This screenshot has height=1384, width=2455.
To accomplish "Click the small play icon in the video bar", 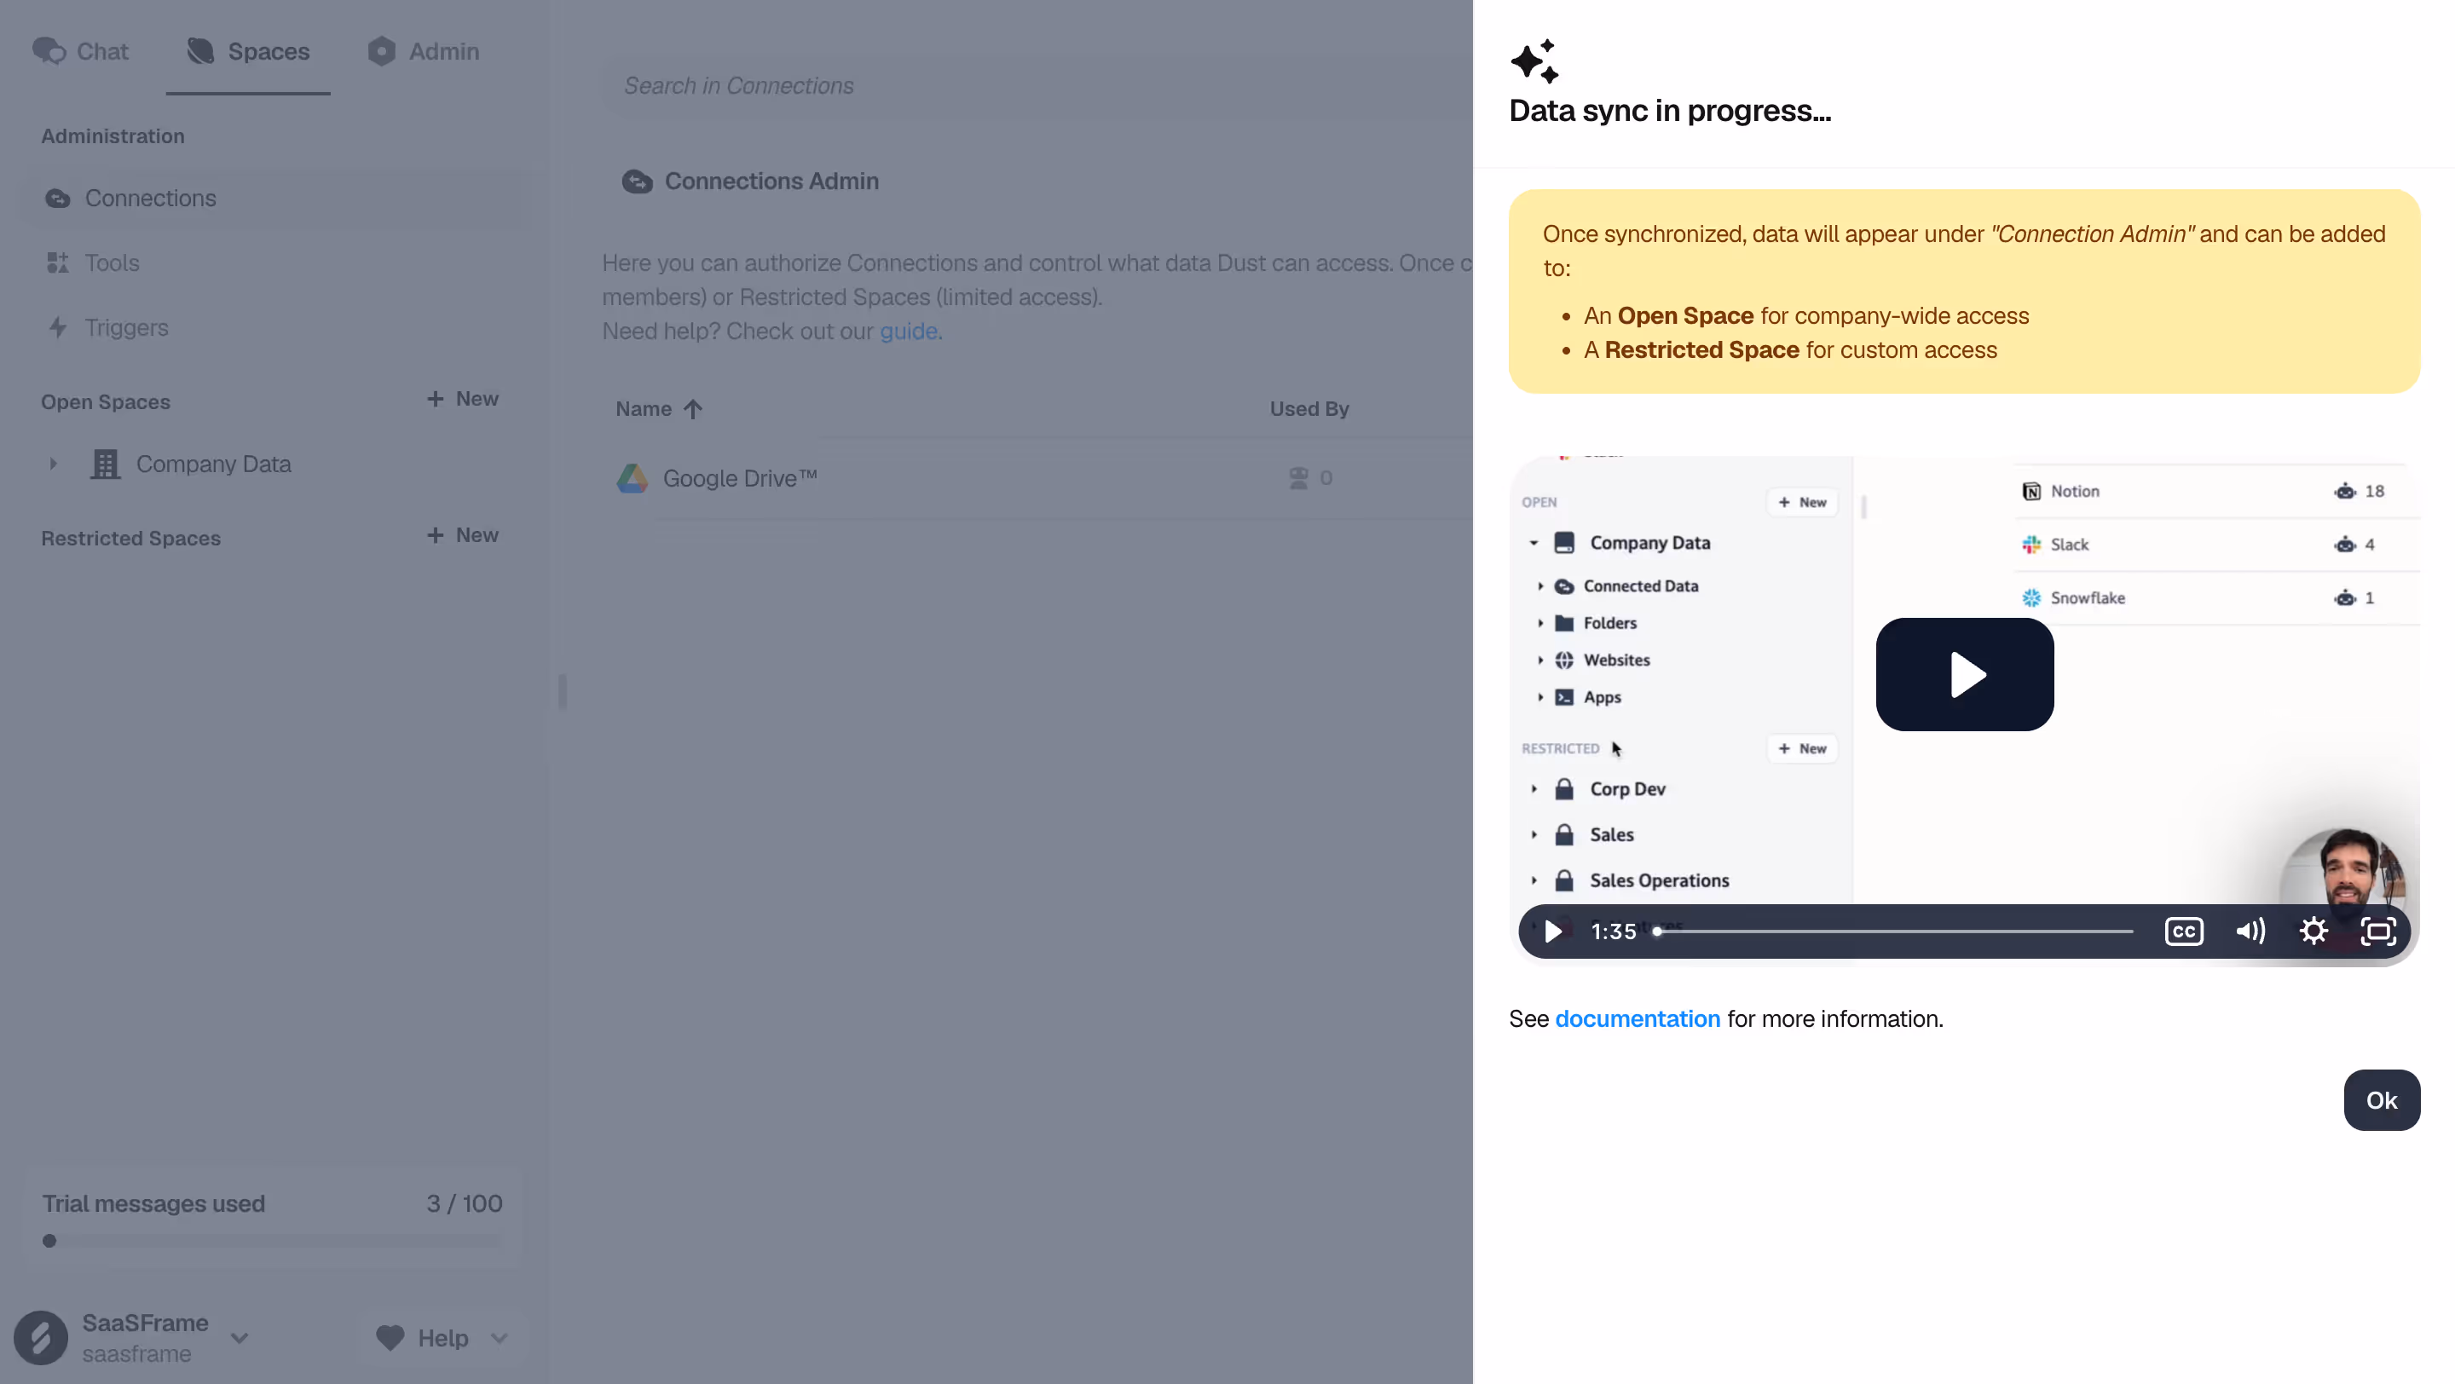I will pyautogui.click(x=1553, y=931).
